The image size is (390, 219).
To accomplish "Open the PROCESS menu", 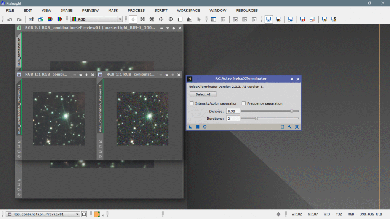I will (x=136, y=10).
